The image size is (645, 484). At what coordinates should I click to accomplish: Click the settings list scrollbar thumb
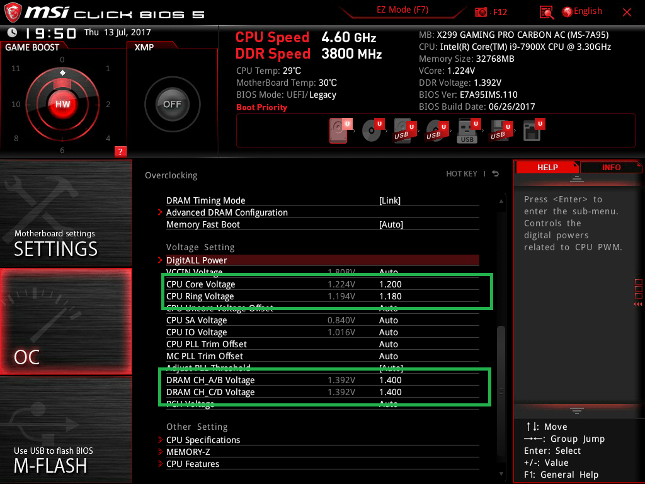(501, 391)
